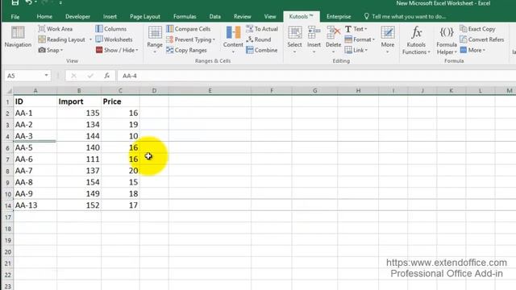Open Formula Helper

447,40
